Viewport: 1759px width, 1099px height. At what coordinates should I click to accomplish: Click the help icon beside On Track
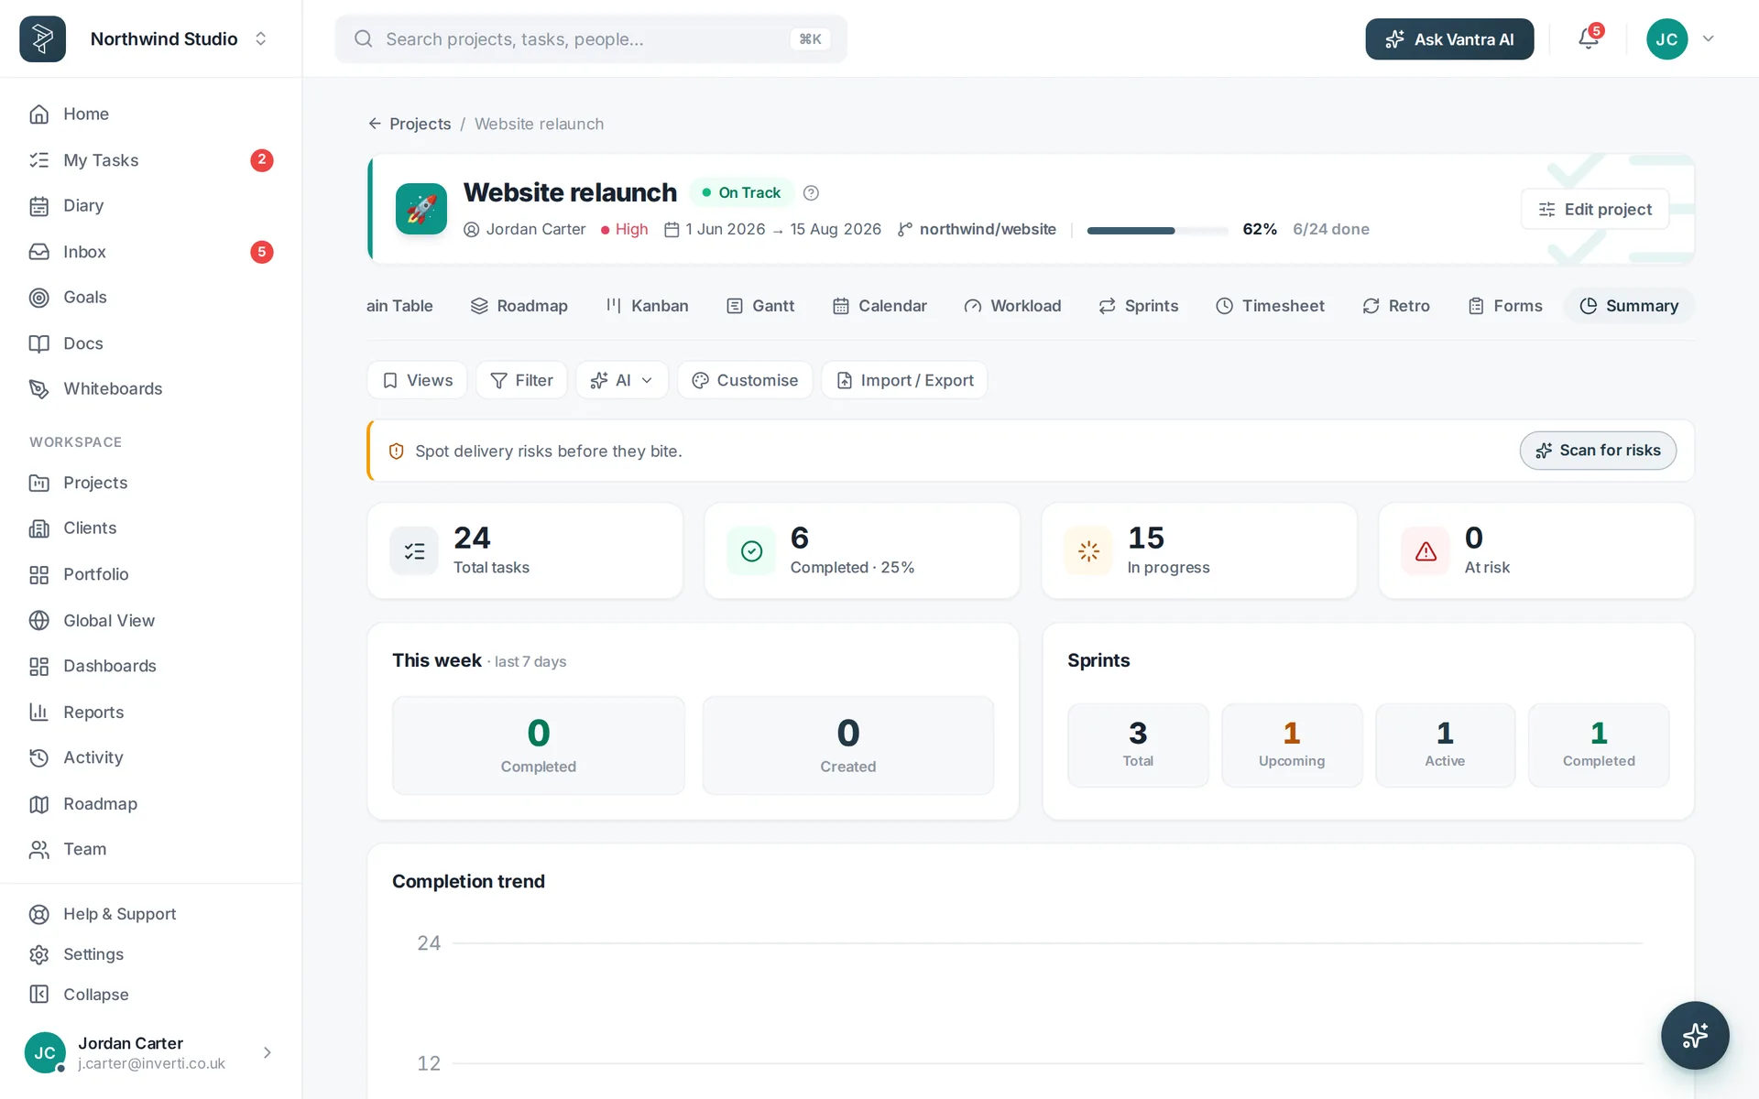coord(811,192)
